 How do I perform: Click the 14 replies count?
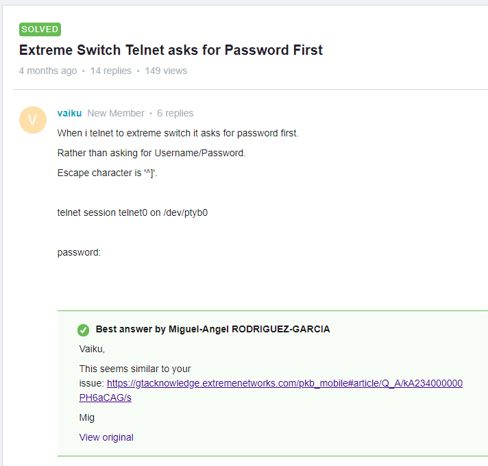(111, 71)
